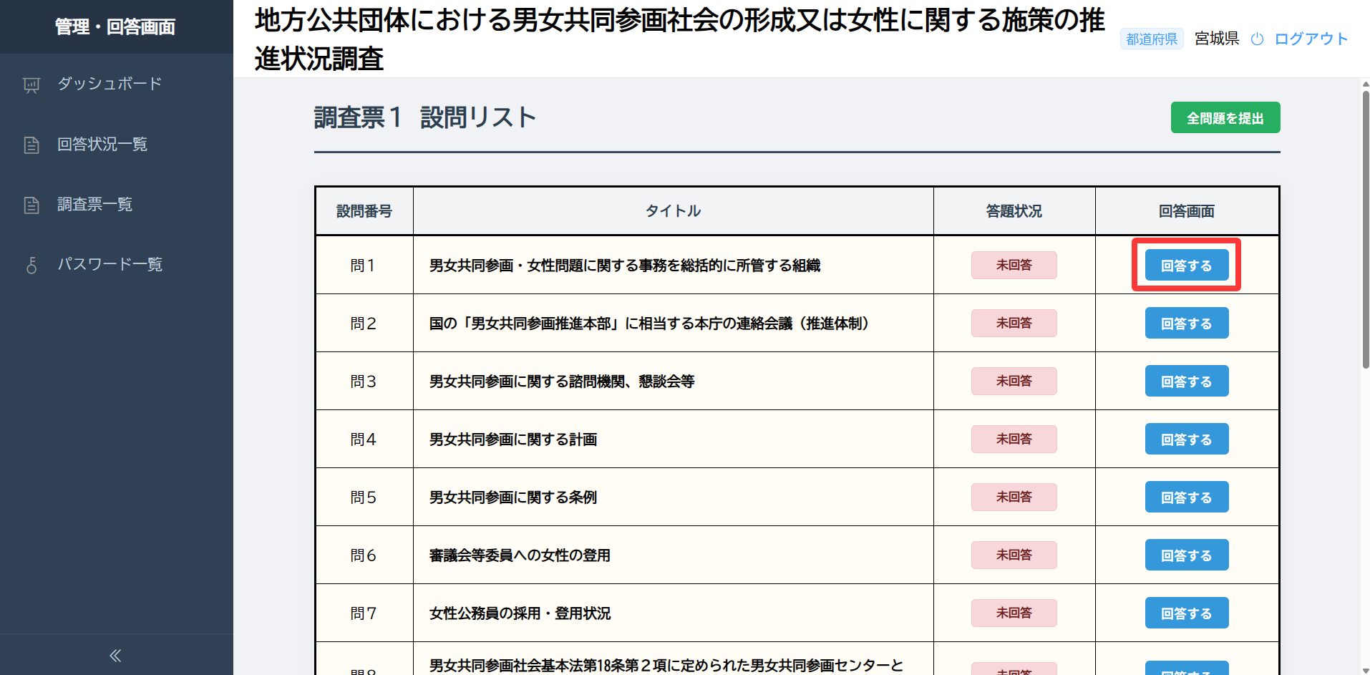Click the dashboard presentation icon in sidebar
Image resolution: width=1370 pixels, height=675 pixels.
click(x=31, y=85)
